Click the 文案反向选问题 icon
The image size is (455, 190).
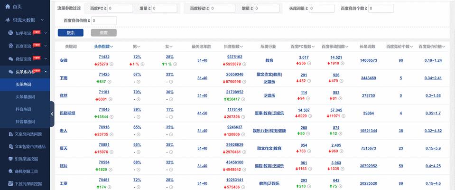[x=11, y=134]
